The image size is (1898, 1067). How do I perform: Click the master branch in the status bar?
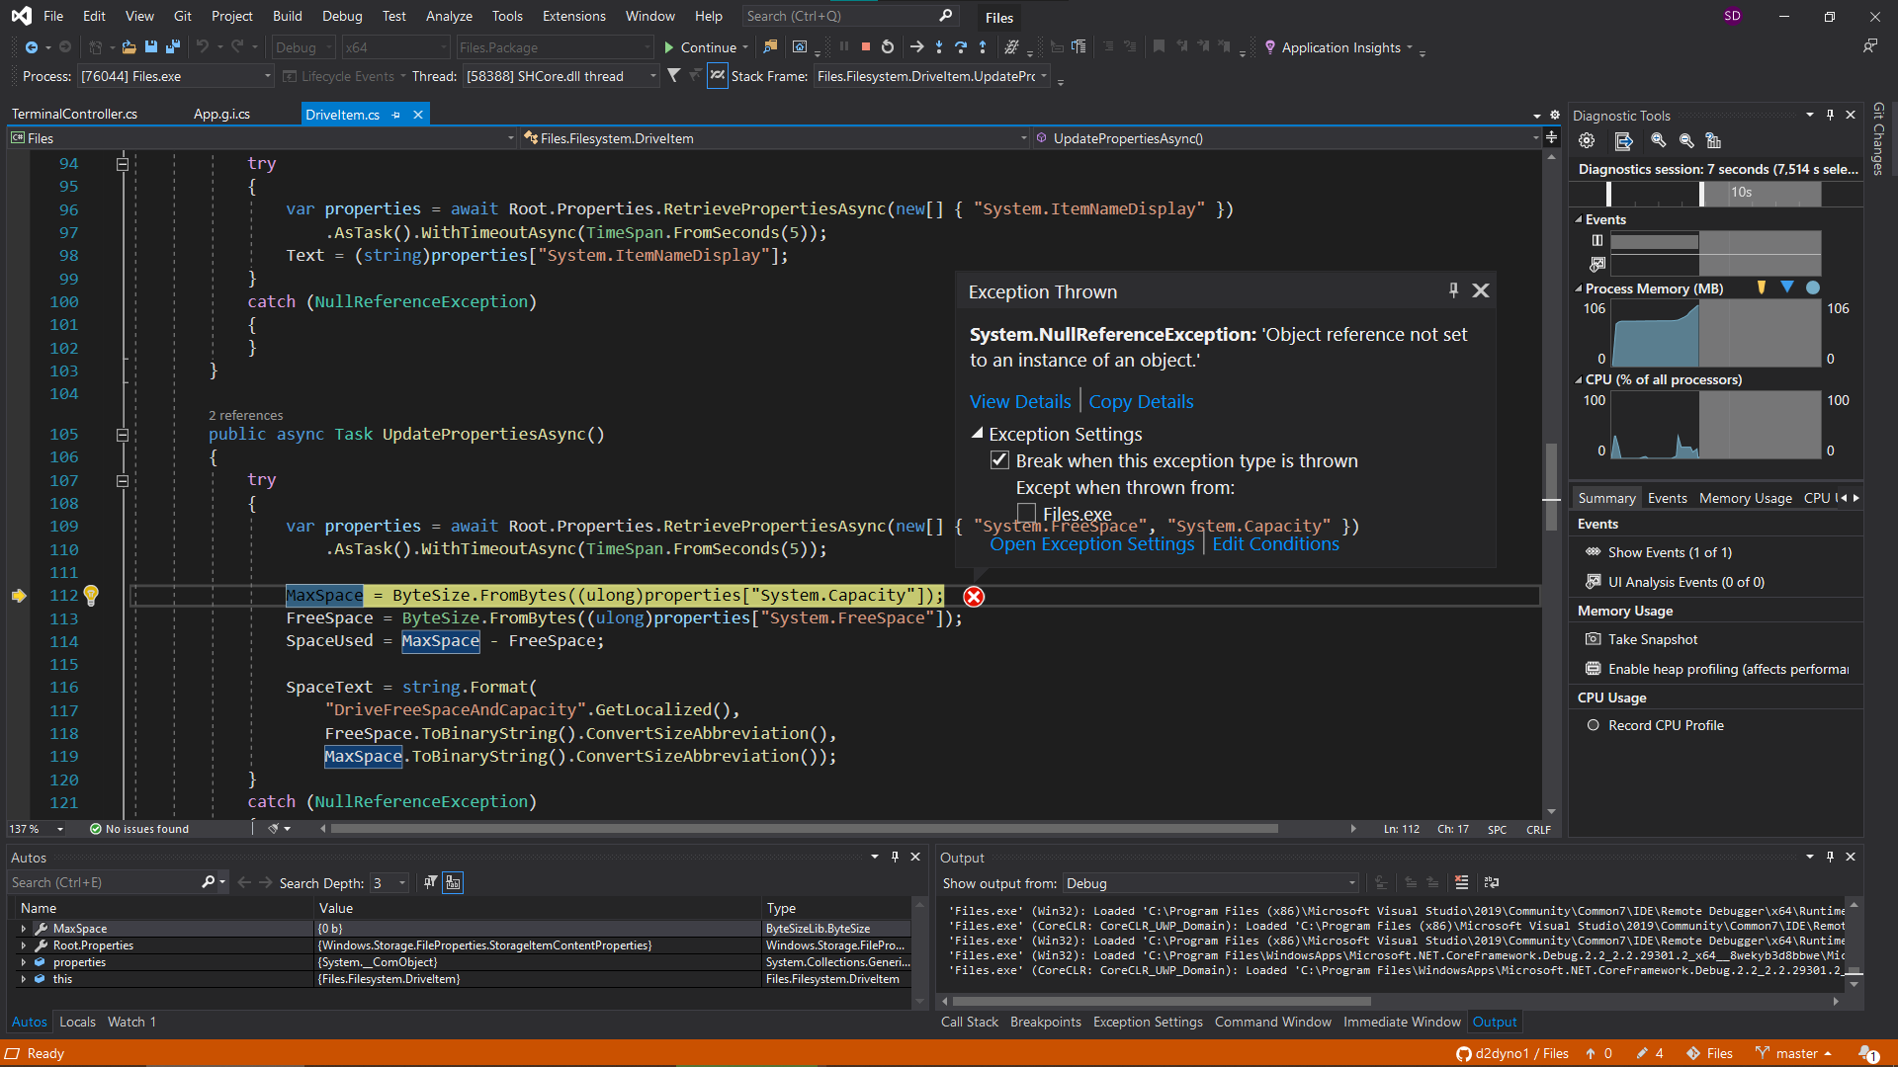coord(1794,1053)
